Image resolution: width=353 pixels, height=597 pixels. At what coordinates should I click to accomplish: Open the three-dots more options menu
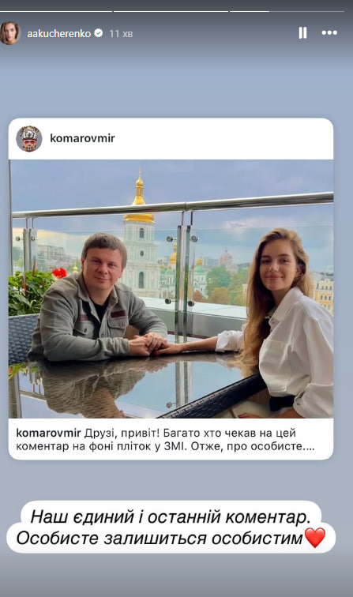click(329, 33)
